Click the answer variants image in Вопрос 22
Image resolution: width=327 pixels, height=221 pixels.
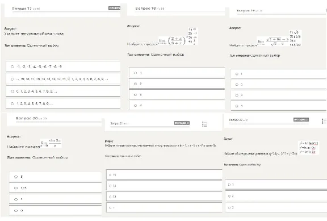(308, 148)
